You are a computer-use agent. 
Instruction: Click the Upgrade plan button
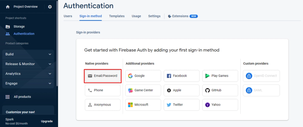pyautogui.click(x=47, y=121)
